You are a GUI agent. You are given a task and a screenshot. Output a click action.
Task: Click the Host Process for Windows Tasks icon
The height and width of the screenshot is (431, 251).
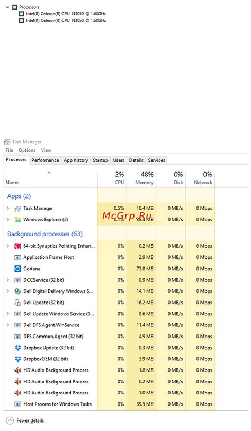[17, 404]
